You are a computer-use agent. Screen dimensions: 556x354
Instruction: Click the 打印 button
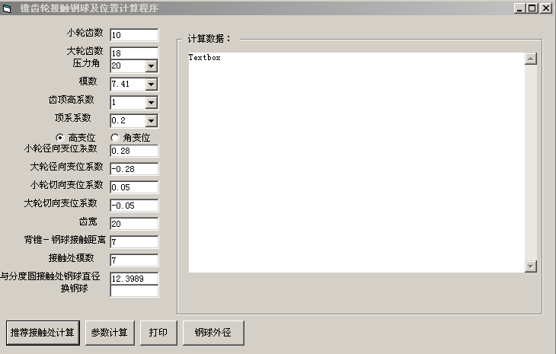(x=158, y=333)
